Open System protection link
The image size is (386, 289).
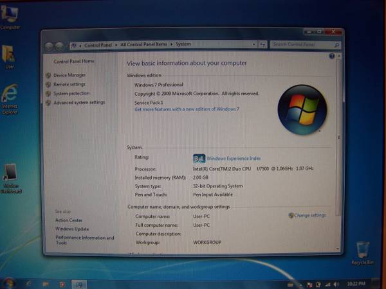click(71, 93)
